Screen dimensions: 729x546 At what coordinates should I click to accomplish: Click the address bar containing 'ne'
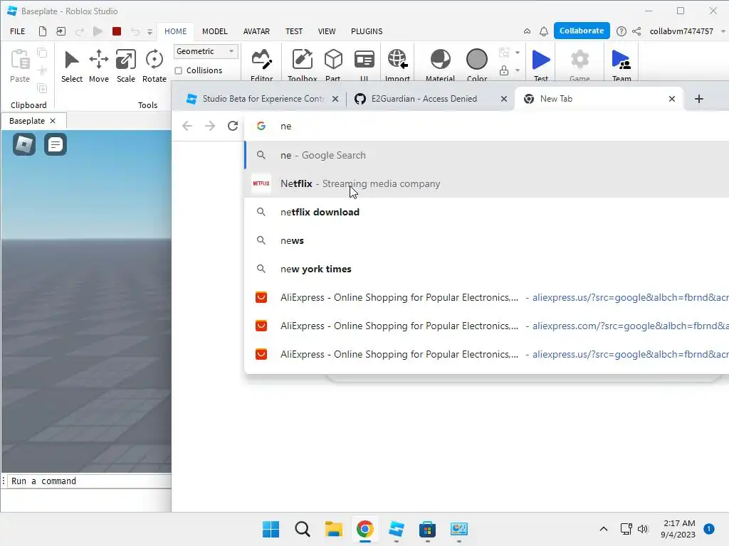[x=486, y=126]
